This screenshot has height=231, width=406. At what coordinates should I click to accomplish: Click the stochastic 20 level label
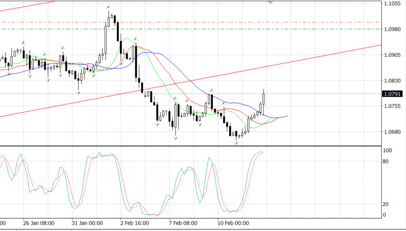386,204
